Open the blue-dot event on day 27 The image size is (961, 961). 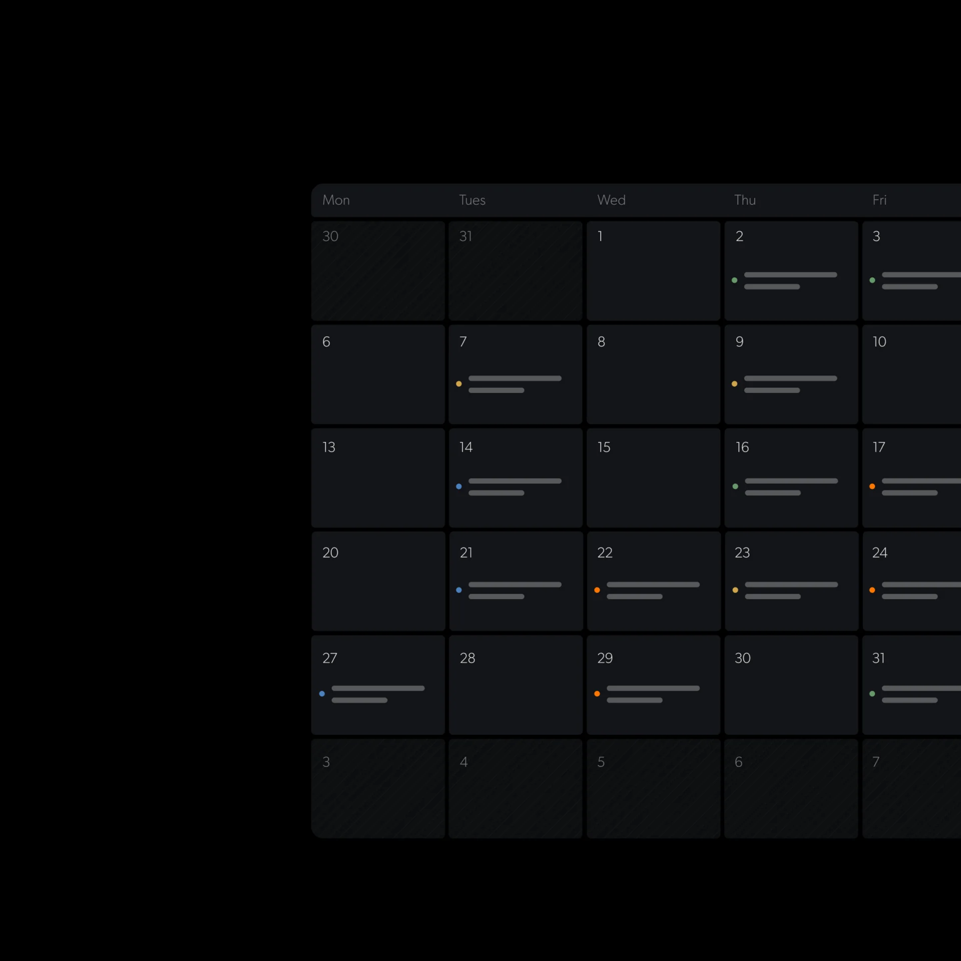pos(371,694)
